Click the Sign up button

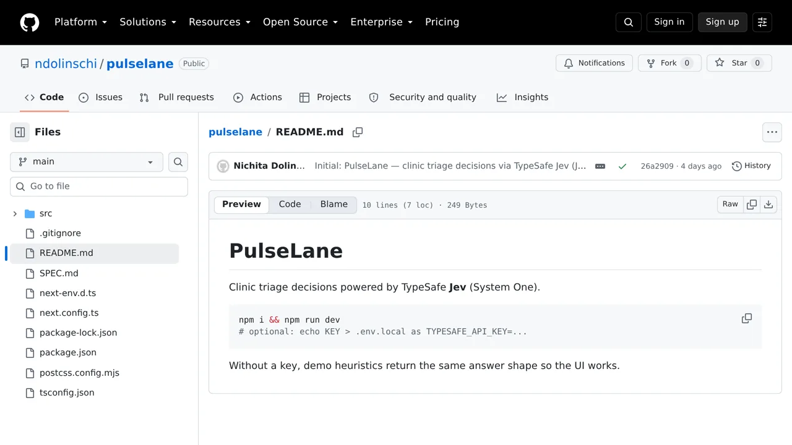pos(723,22)
